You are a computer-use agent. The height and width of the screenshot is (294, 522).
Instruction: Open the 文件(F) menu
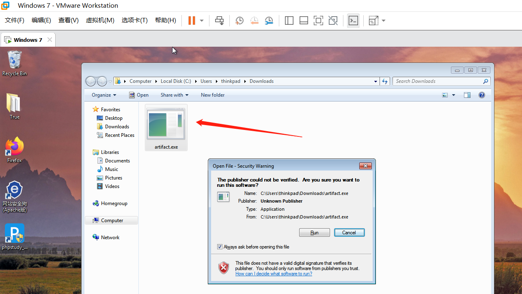(x=15, y=20)
